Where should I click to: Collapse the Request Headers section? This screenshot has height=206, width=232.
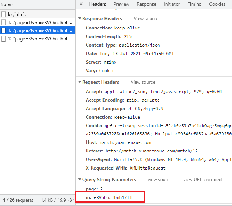[80, 82]
